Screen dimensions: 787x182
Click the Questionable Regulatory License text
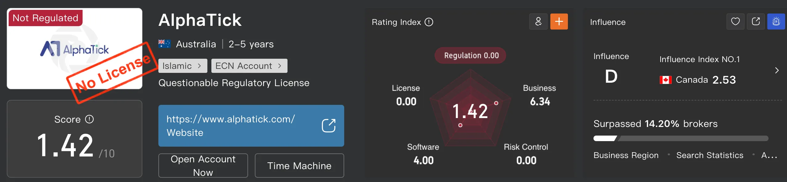pyautogui.click(x=234, y=83)
